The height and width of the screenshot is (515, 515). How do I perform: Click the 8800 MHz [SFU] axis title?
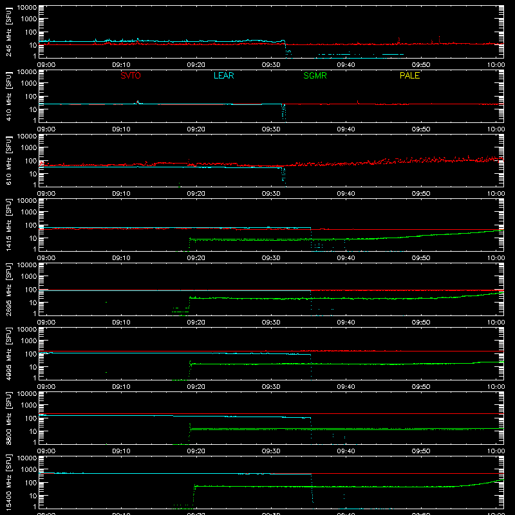[8, 418]
